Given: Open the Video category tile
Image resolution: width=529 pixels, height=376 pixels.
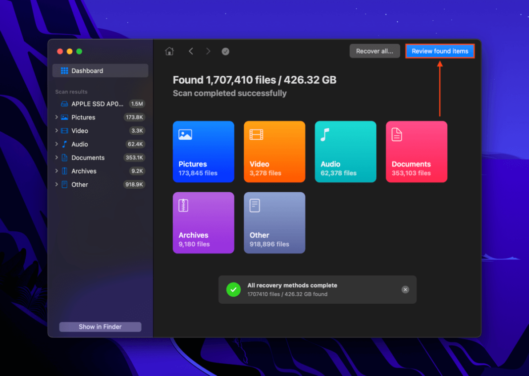Looking at the screenshot, I should click(274, 152).
